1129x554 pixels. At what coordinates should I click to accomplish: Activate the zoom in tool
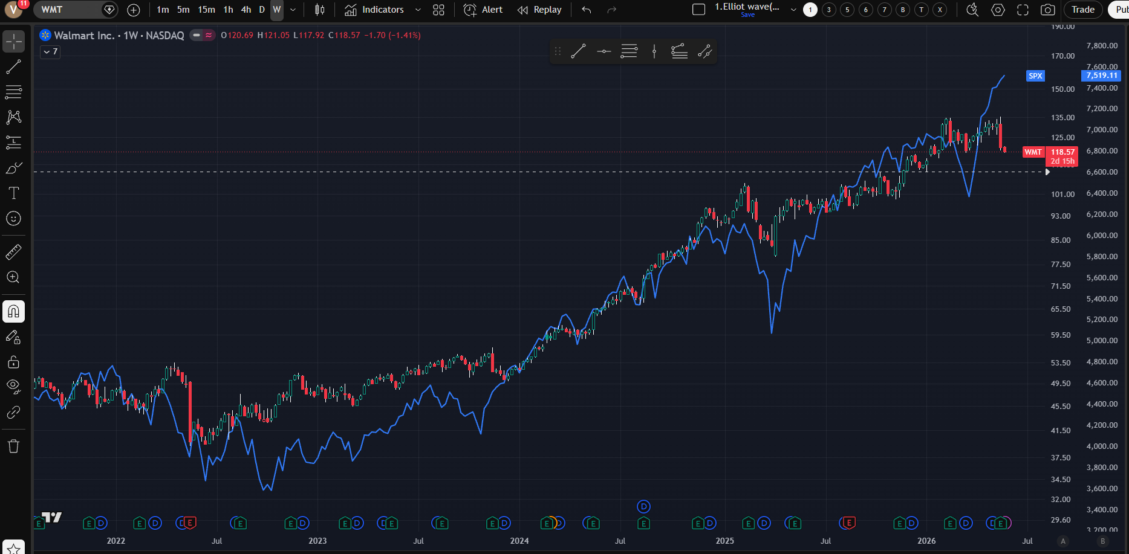13,277
